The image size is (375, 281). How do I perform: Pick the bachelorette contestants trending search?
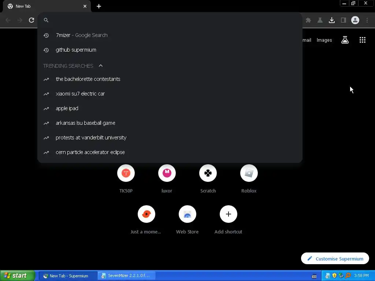(170, 79)
